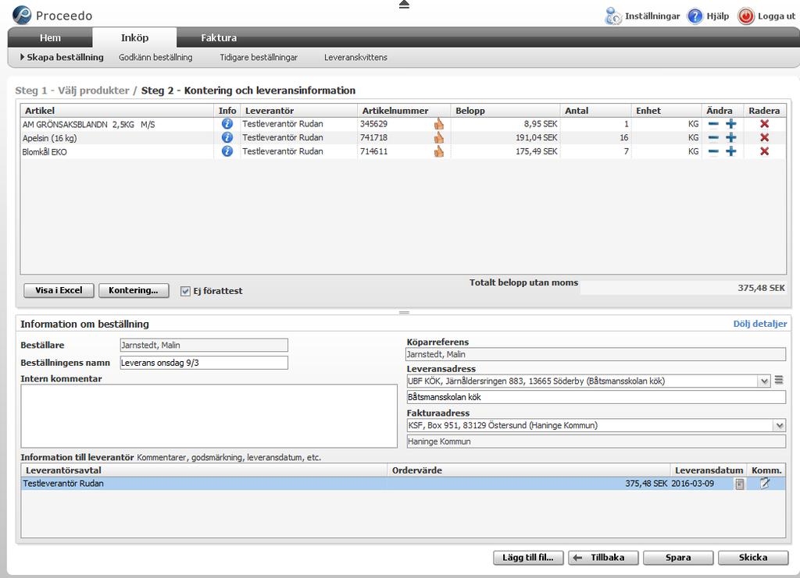Edit supplier comment note icon
This screenshot has height=578, width=800.
pyautogui.click(x=764, y=484)
